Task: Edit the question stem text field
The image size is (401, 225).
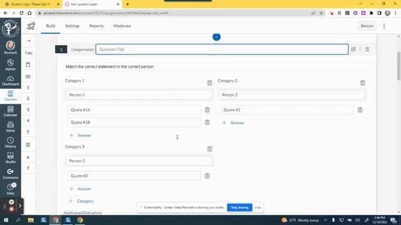Action: click(216, 67)
